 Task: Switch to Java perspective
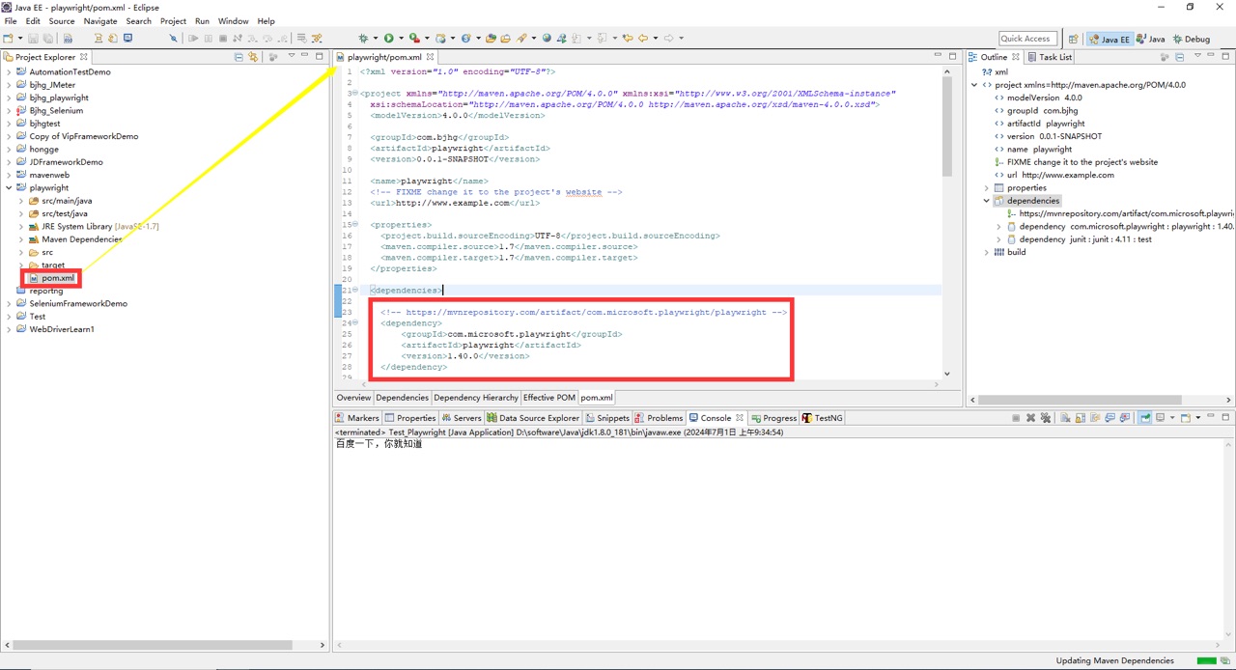(x=1150, y=39)
